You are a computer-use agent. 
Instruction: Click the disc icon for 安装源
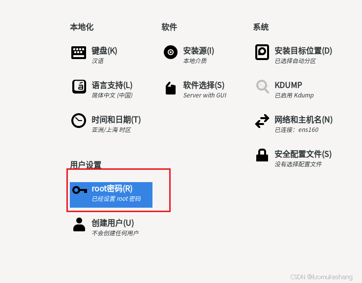[171, 52]
